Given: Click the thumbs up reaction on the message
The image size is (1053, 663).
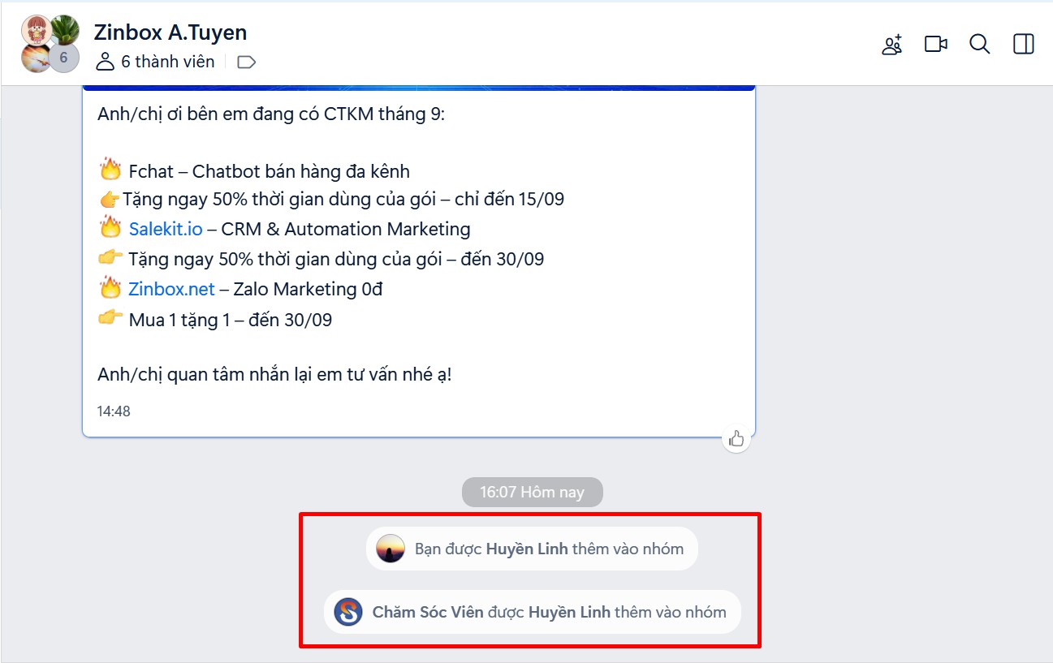Looking at the screenshot, I should pos(736,439).
